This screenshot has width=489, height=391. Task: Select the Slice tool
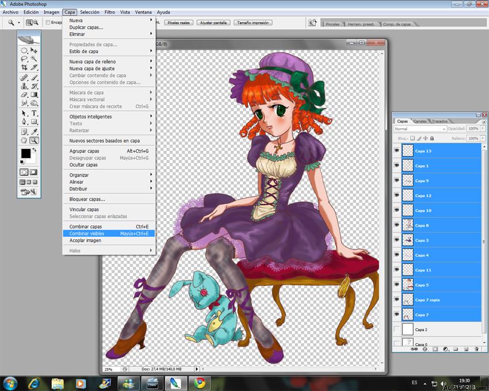coord(34,67)
